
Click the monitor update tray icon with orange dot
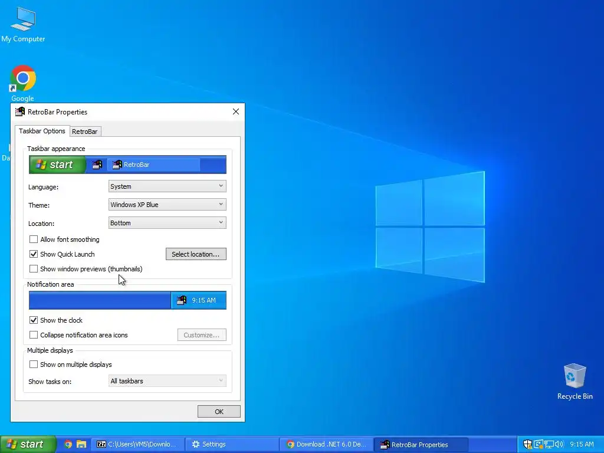(538, 444)
